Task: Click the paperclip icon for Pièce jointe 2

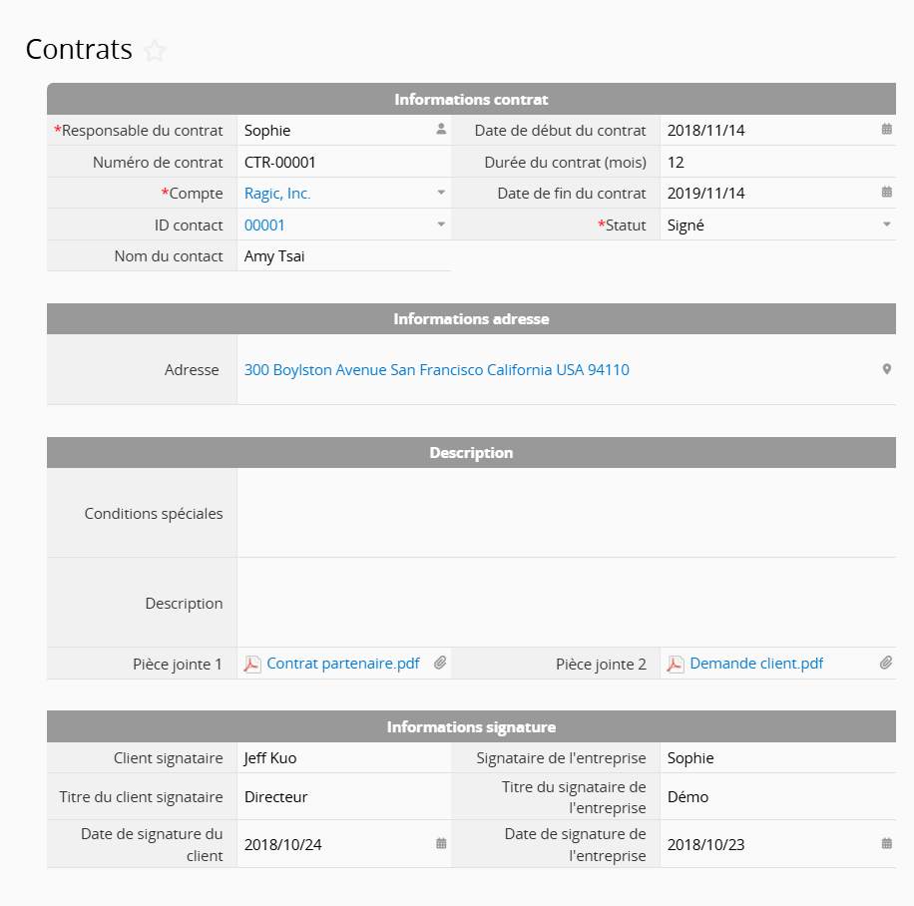Action: click(885, 664)
